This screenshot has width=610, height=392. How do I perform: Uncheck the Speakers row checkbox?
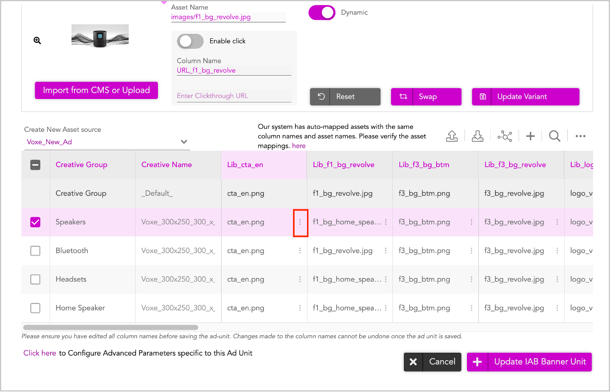[35, 222]
